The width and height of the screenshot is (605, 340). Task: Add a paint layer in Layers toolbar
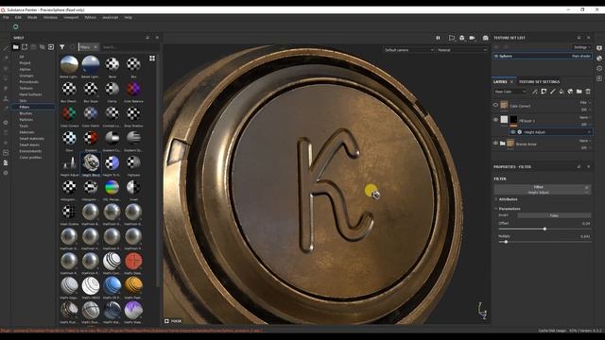[x=552, y=92]
